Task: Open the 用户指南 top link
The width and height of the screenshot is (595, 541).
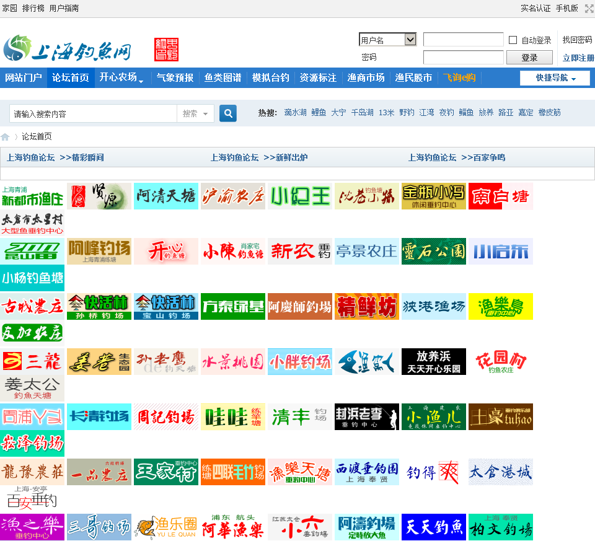Action: pyautogui.click(x=64, y=8)
